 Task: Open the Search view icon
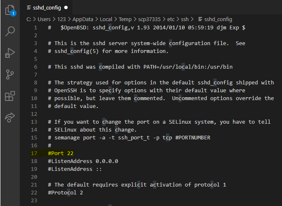click(10, 31)
